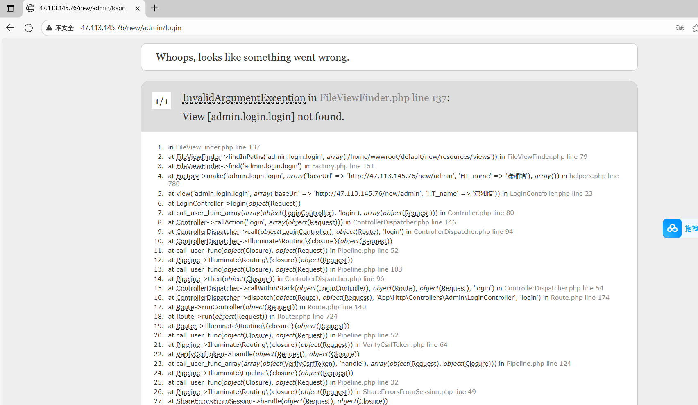Click 'Pipeline.php line 124' text
This screenshot has width=698, height=405.
tap(539, 364)
